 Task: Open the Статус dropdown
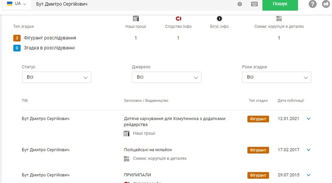click(56, 77)
